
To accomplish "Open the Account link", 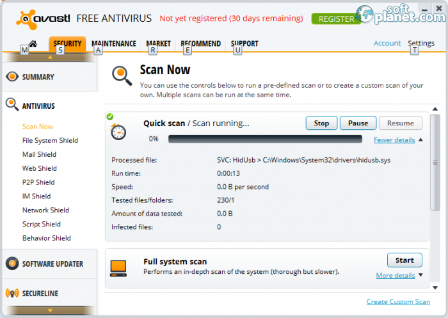I will (x=387, y=43).
